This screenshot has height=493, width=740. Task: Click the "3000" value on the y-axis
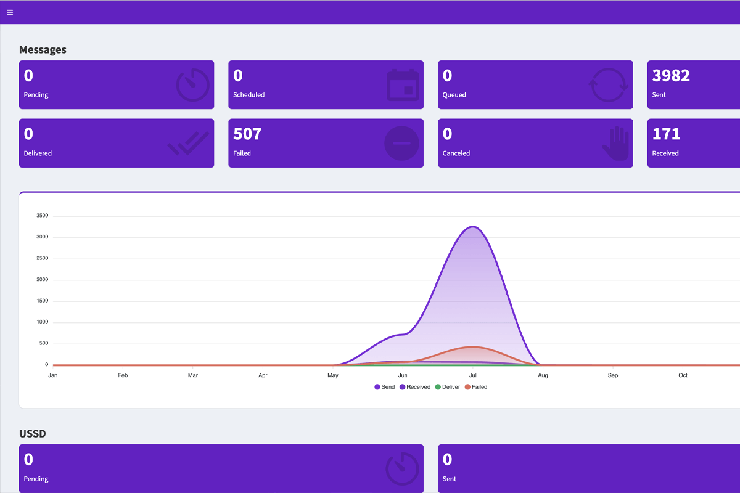click(x=43, y=237)
